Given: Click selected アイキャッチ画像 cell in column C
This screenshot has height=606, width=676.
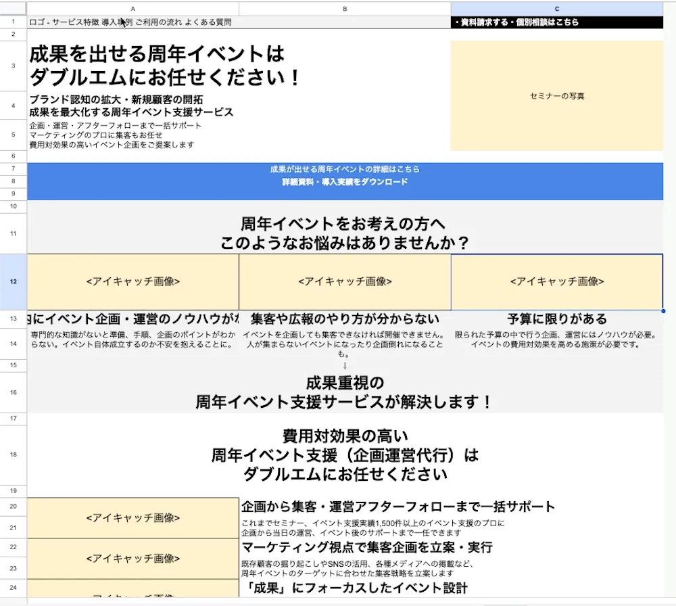Looking at the screenshot, I should (x=557, y=281).
